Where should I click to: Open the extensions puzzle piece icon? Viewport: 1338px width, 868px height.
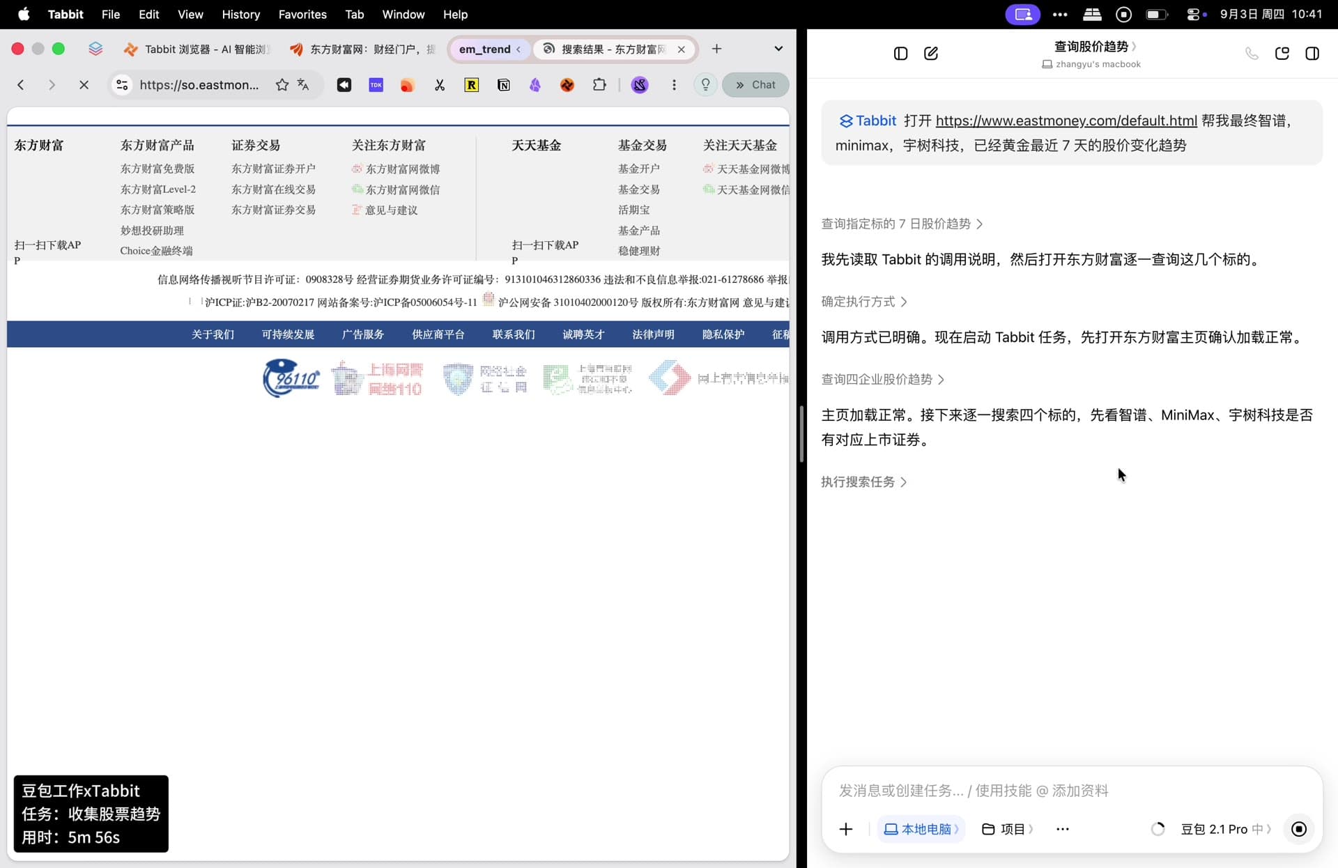599,85
